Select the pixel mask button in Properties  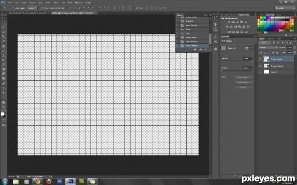247,48
